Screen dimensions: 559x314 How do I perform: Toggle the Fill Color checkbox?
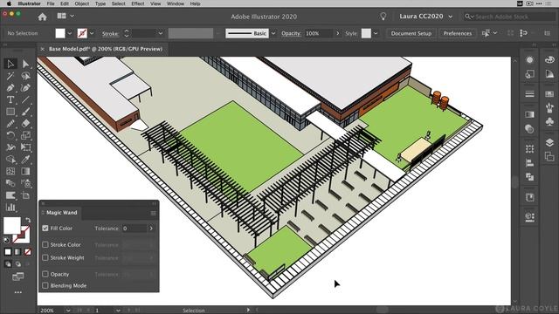pos(45,229)
